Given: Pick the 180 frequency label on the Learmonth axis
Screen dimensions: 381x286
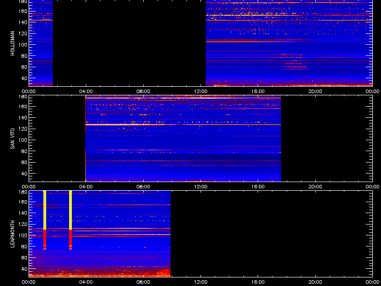Looking at the screenshot, I should click(x=23, y=192).
